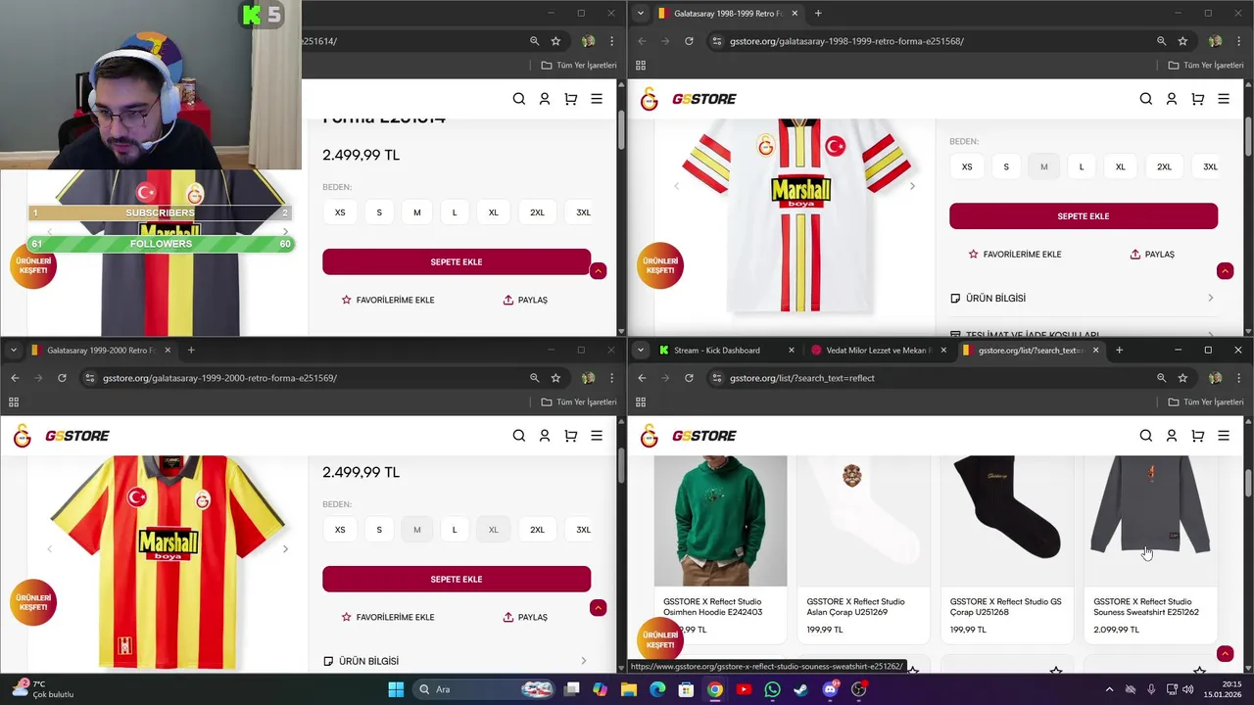Open the green Osimhen Hoodie product thumbnail
Viewport: 1254px width, 705px height.
(720, 521)
